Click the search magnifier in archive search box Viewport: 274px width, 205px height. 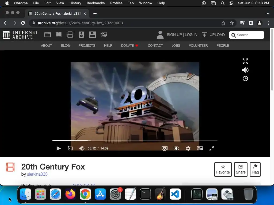click(x=233, y=35)
